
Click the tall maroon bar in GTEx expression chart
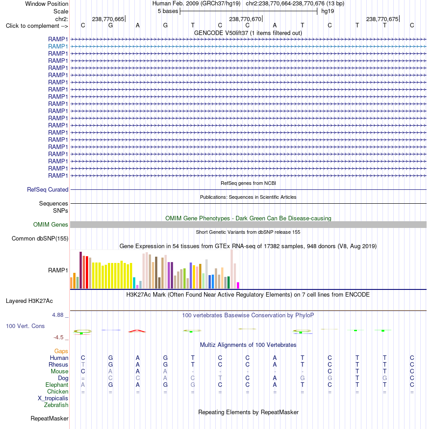(x=80, y=270)
